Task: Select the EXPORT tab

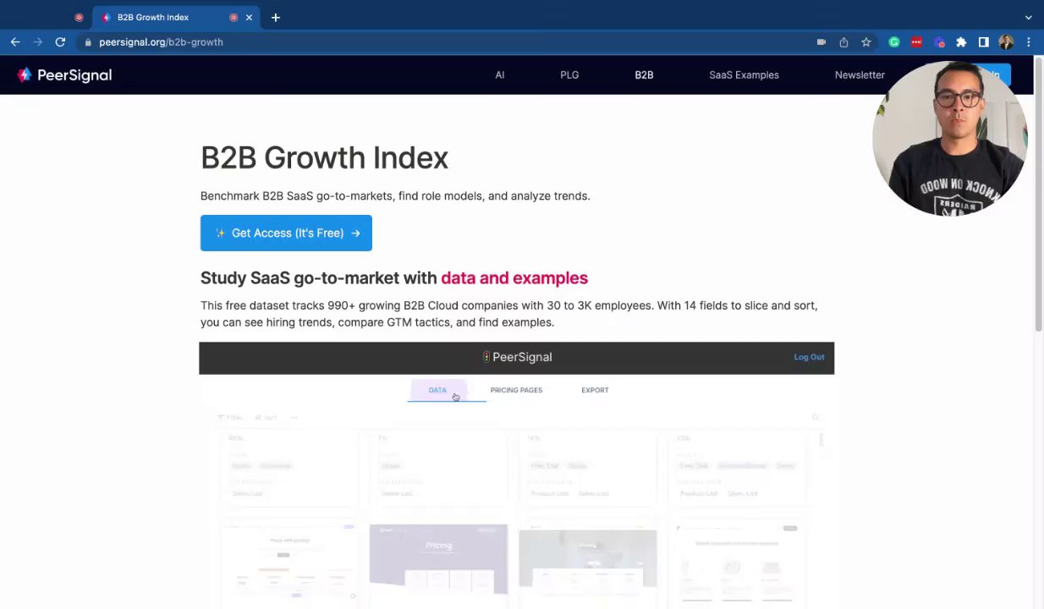Action: tap(595, 390)
